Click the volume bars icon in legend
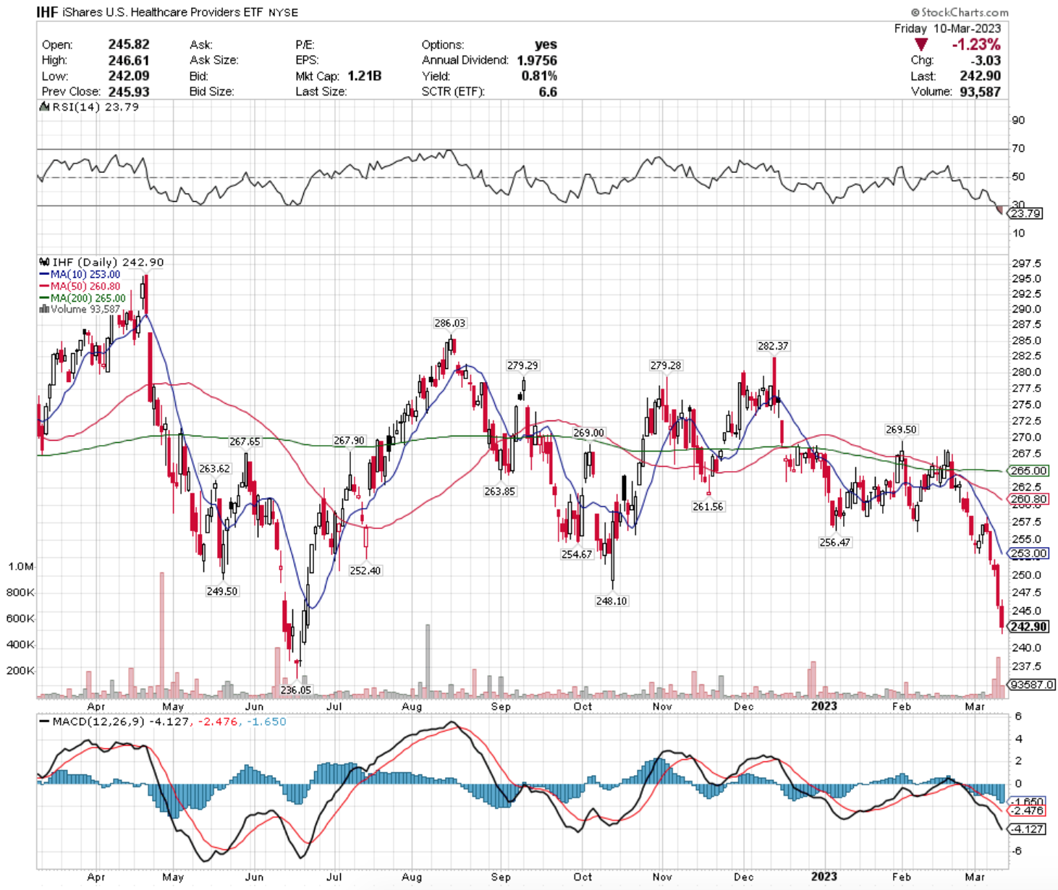The width and height of the screenshot is (1058, 890). pyautogui.click(x=44, y=309)
